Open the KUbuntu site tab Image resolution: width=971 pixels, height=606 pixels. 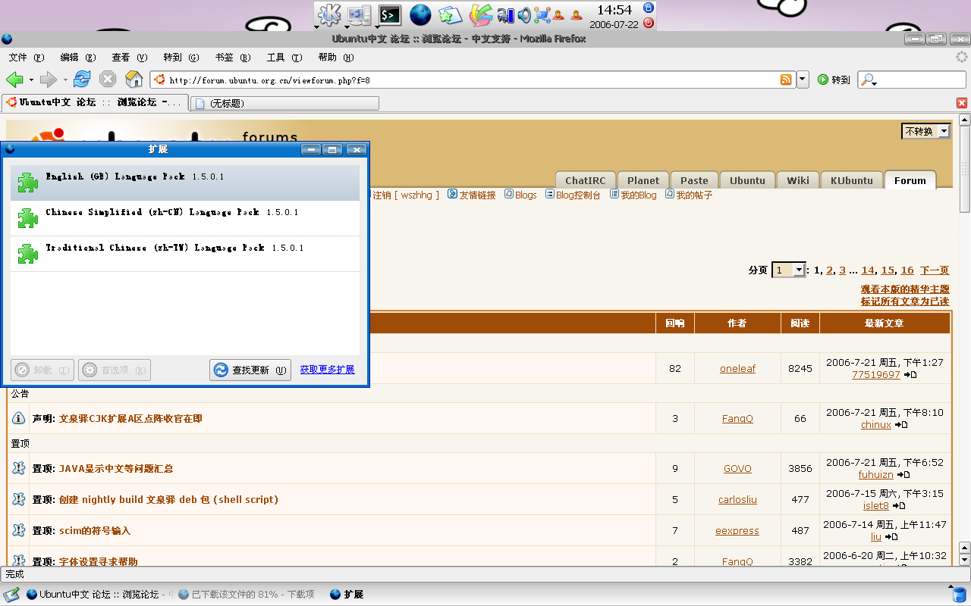tap(852, 180)
